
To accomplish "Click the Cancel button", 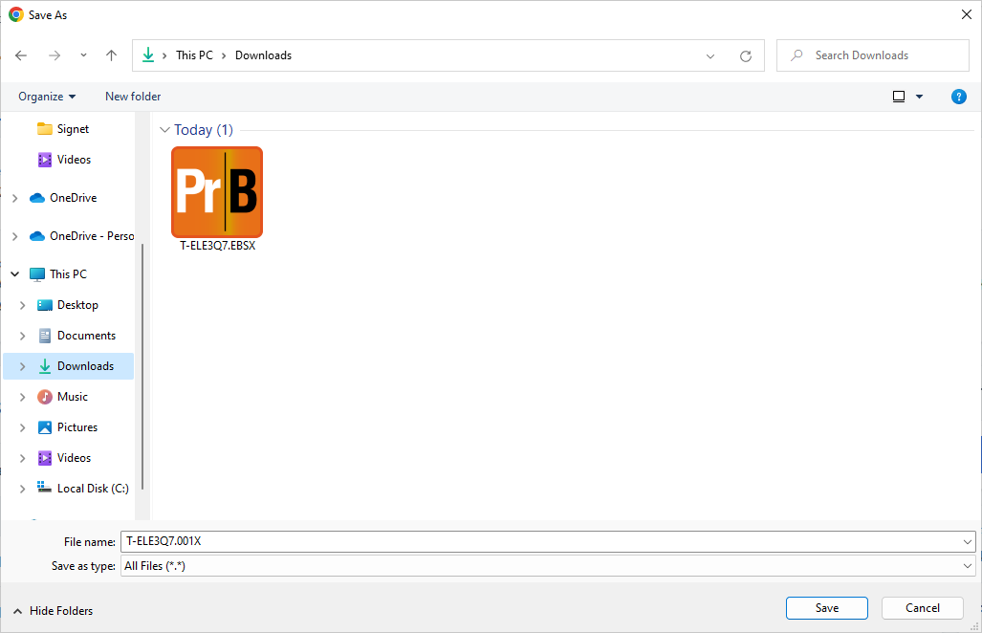I will (922, 608).
